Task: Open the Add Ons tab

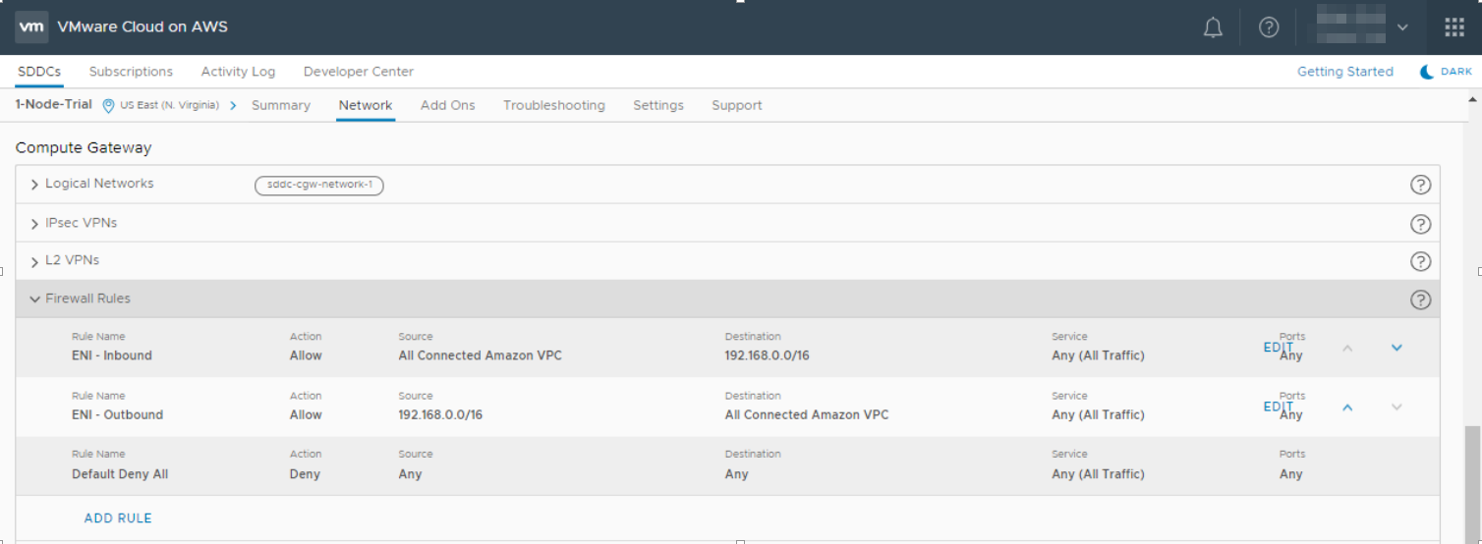Action: (448, 105)
